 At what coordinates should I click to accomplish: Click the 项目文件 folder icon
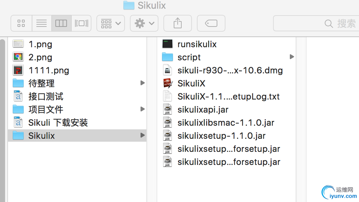[18, 109]
